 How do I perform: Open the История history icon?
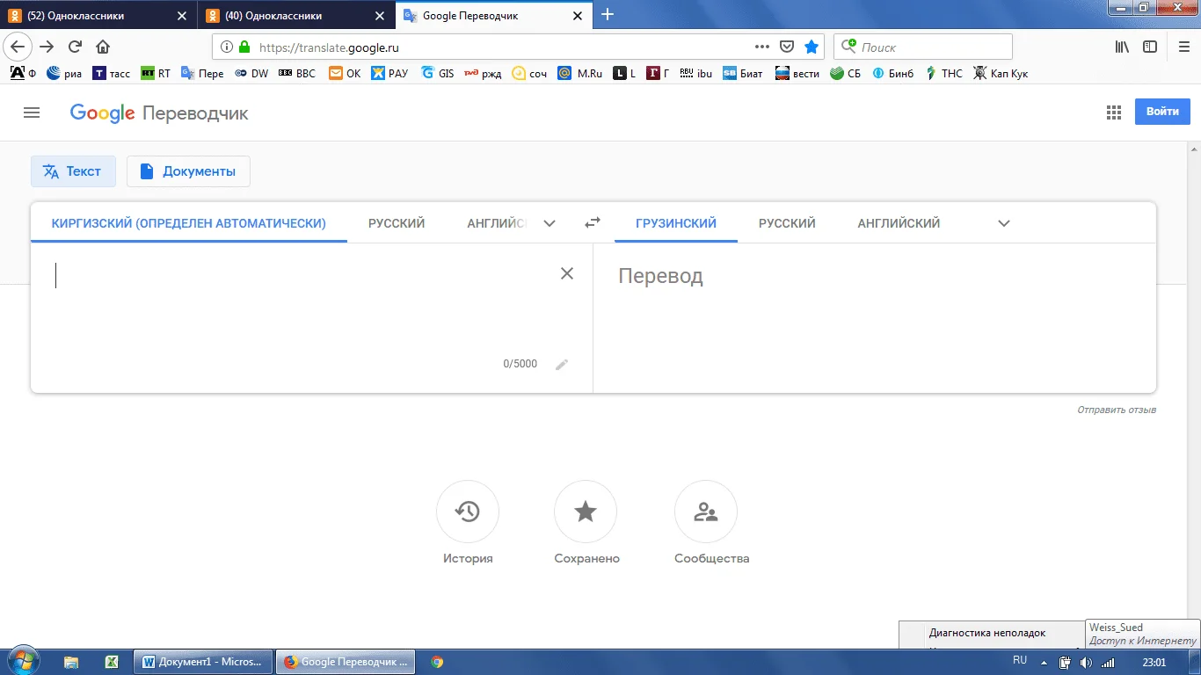coord(468,512)
